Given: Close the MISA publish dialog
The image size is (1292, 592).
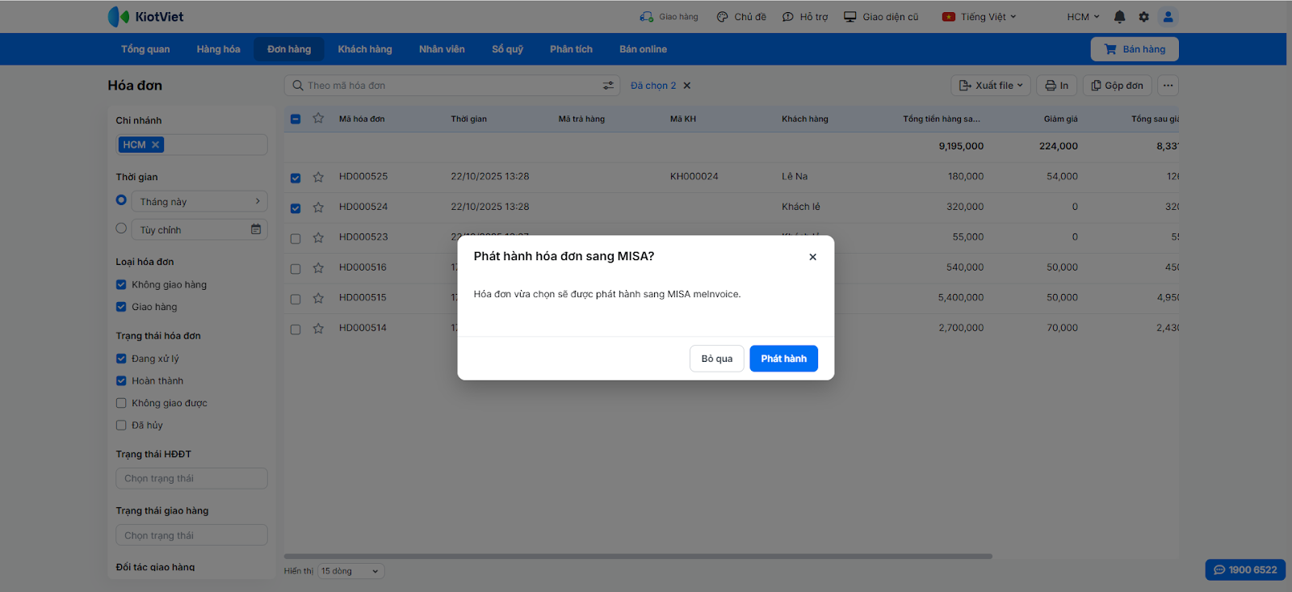Looking at the screenshot, I should tap(812, 257).
